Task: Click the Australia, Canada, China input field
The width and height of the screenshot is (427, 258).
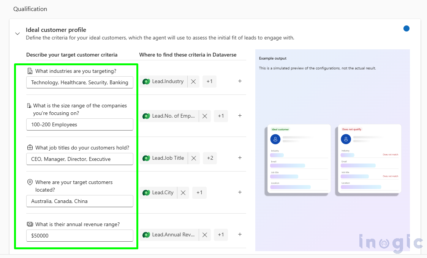Action: [80, 201]
